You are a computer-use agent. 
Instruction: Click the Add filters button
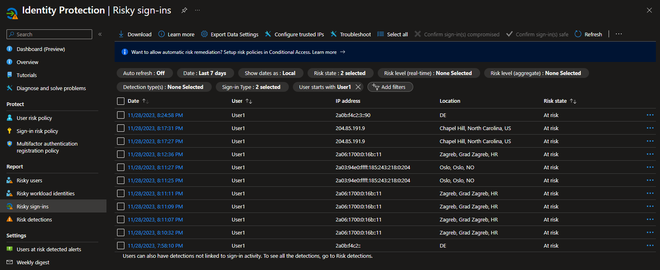390,87
